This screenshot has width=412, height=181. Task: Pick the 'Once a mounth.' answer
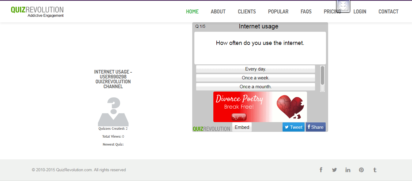pos(256,87)
